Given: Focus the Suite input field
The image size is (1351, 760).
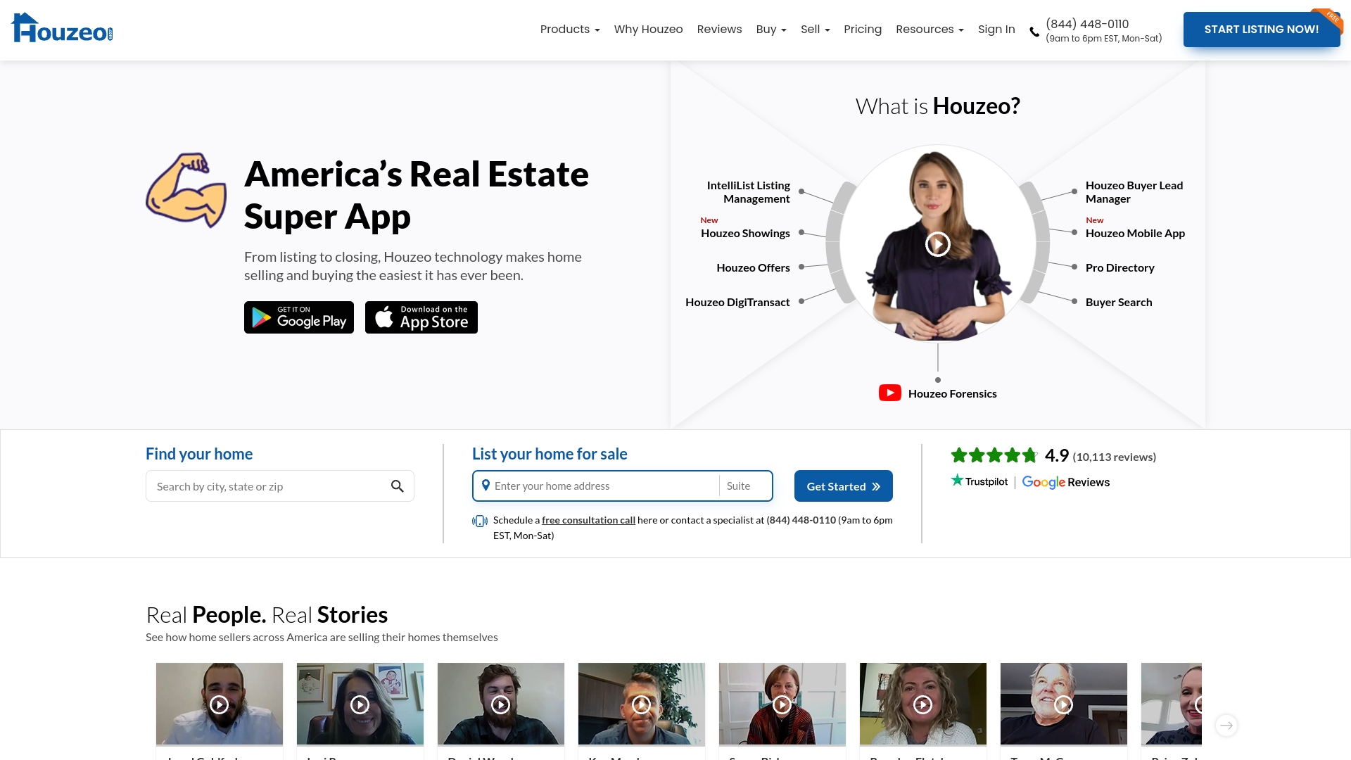Looking at the screenshot, I should [x=746, y=486].
